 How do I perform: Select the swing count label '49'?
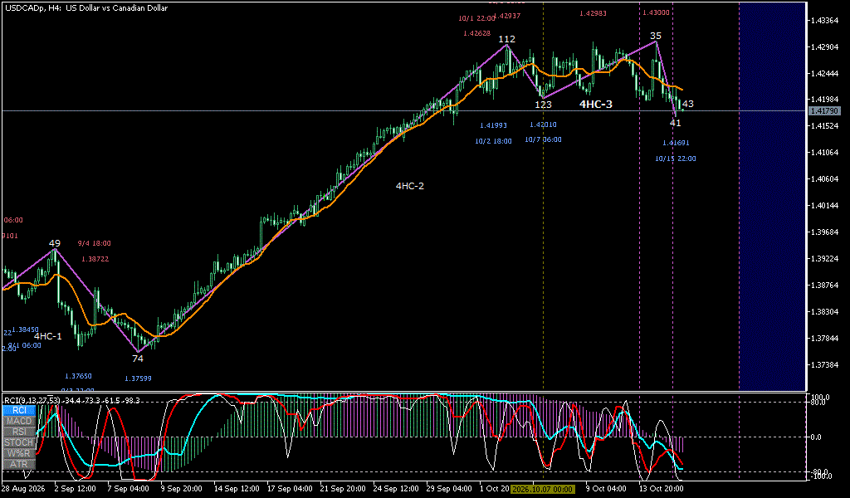(54, 243)
